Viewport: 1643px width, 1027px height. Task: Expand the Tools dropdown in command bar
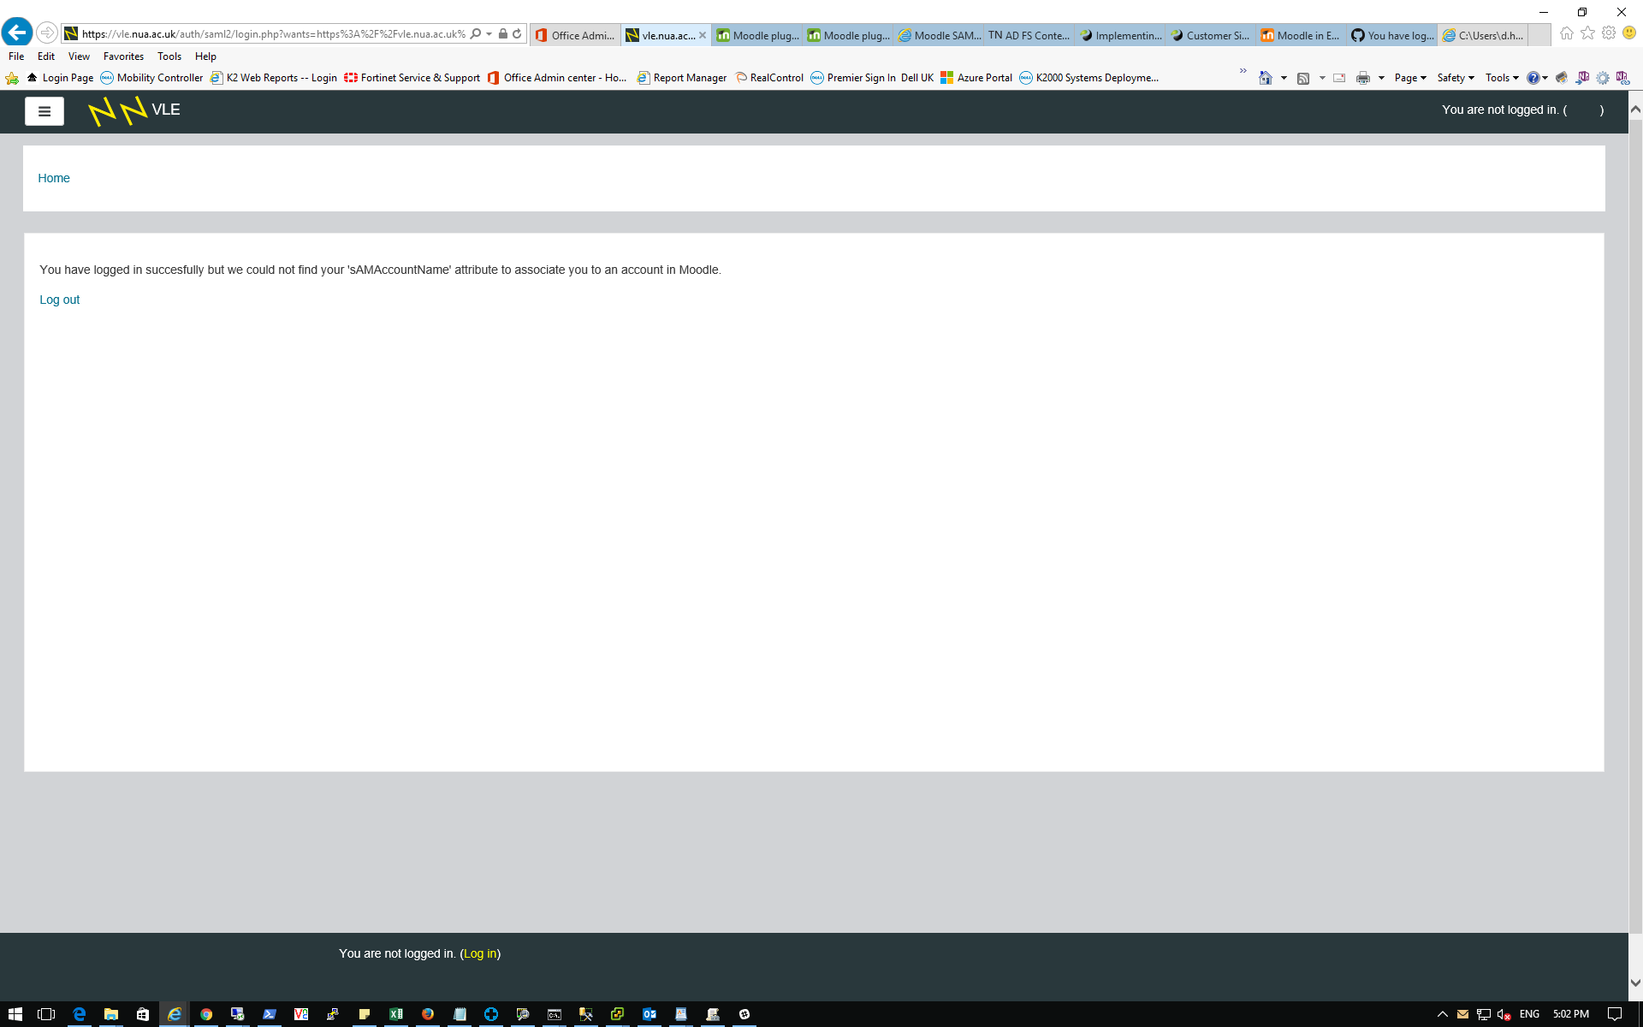coord(1502,78)
